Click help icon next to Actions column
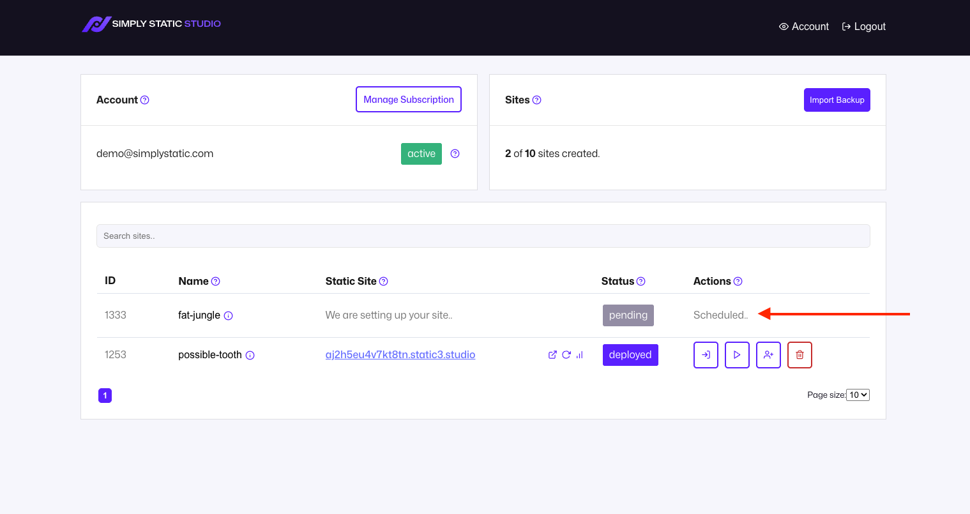 (x=738, y=282)
